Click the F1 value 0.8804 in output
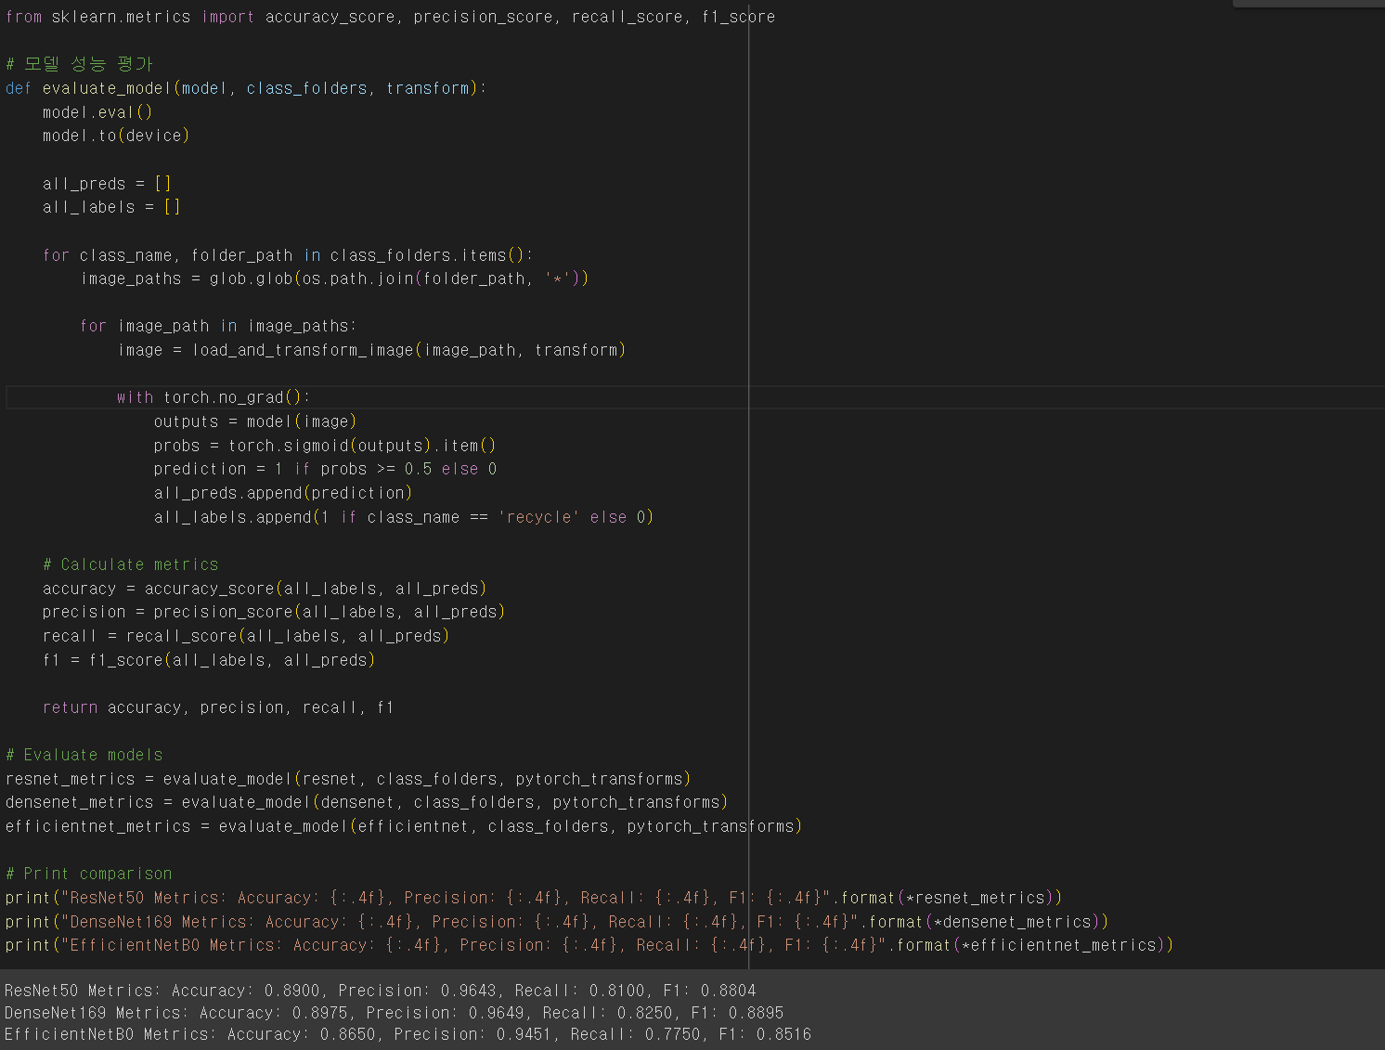The image size is (1385, 1050). [x=729, y=991]
